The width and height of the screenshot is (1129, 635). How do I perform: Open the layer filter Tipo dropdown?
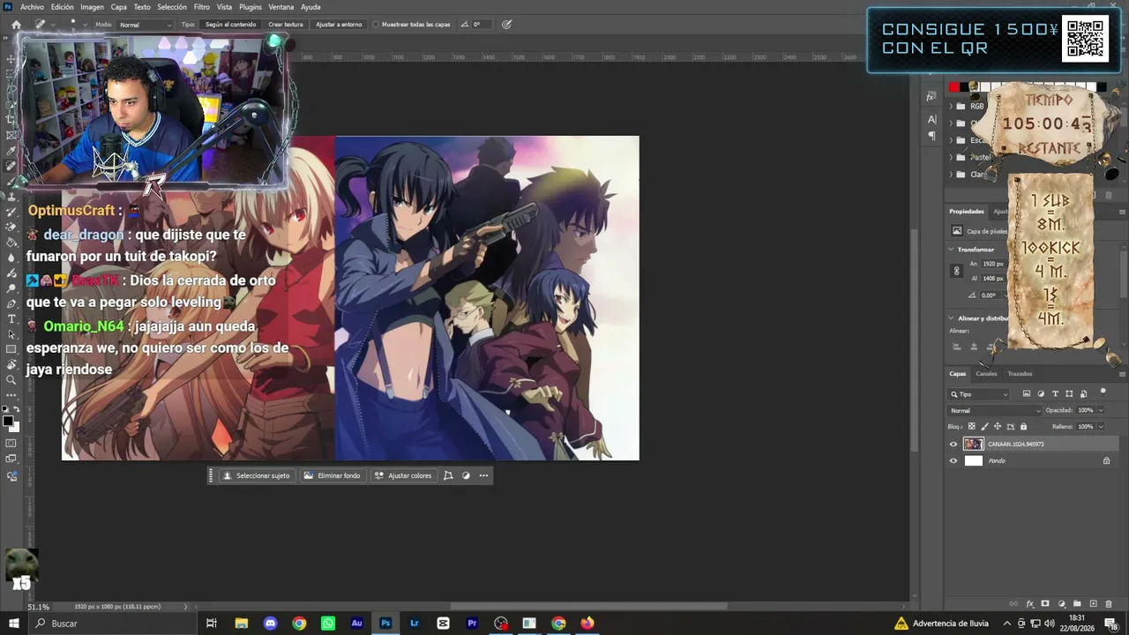coord(979,394)
